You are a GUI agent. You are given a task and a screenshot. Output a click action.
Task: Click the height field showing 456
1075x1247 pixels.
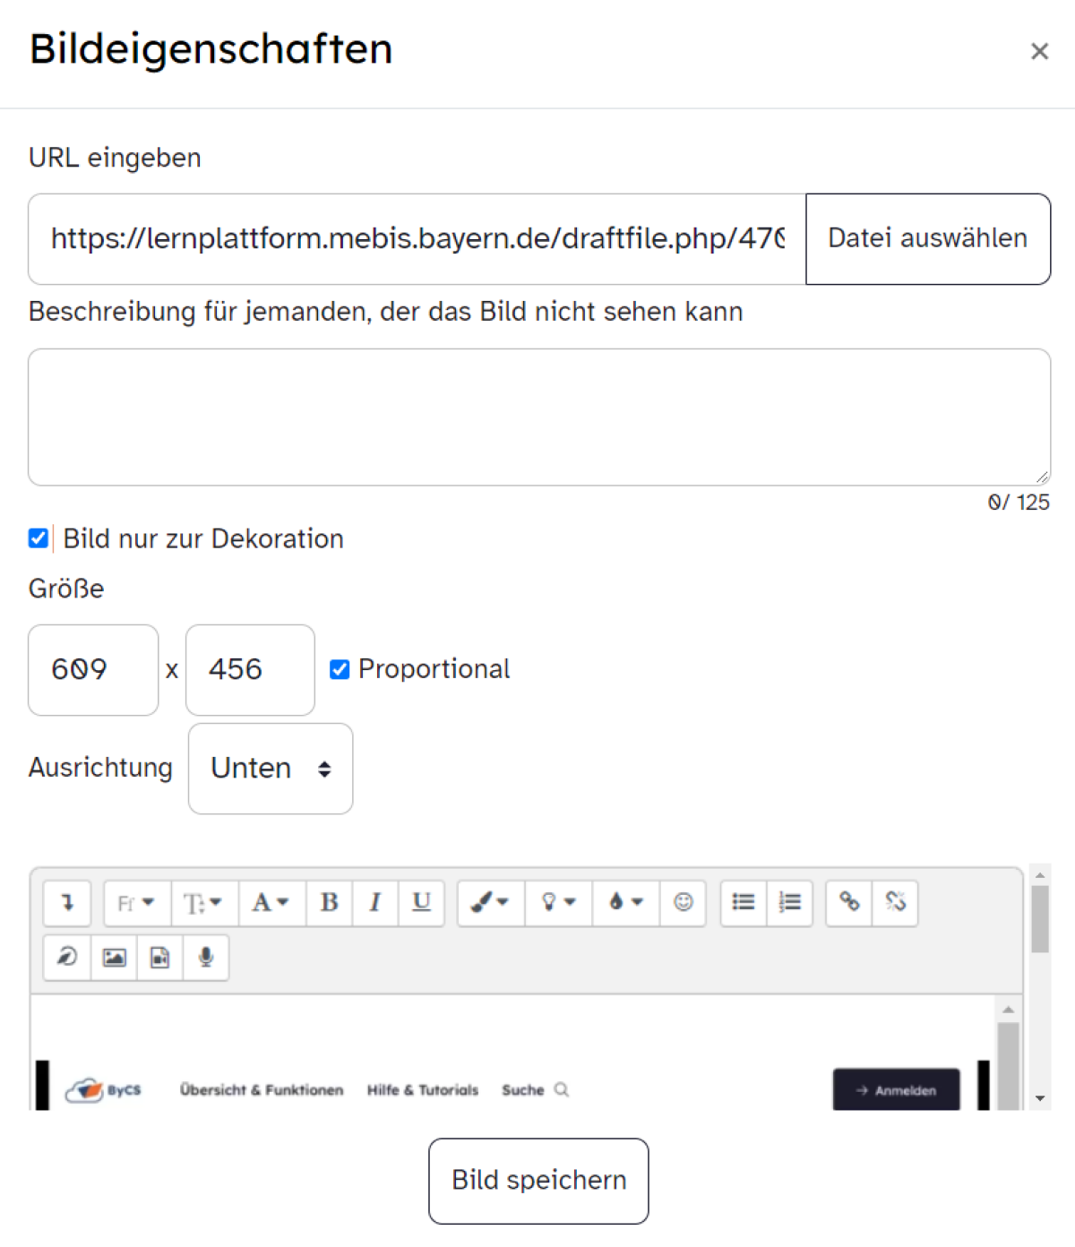(250, 670)
